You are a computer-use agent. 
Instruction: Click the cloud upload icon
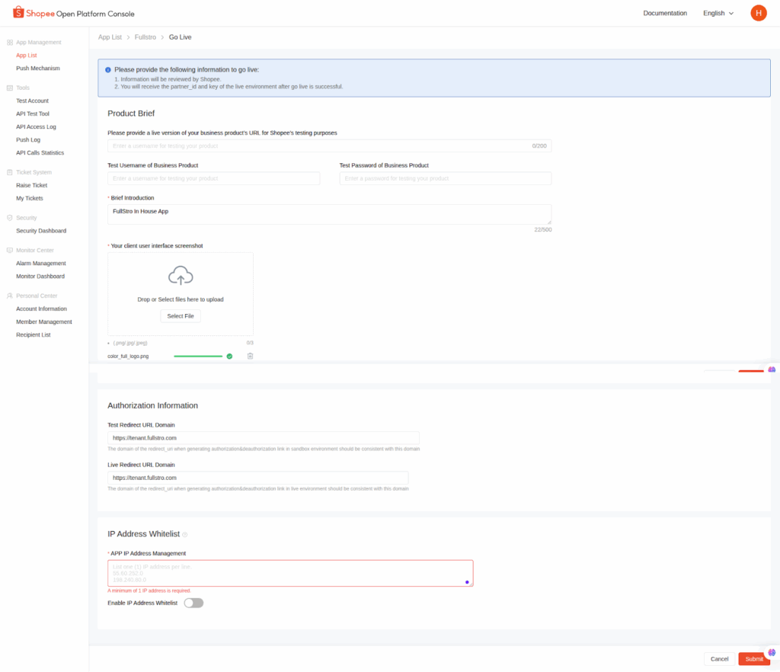tap(181, 275)
